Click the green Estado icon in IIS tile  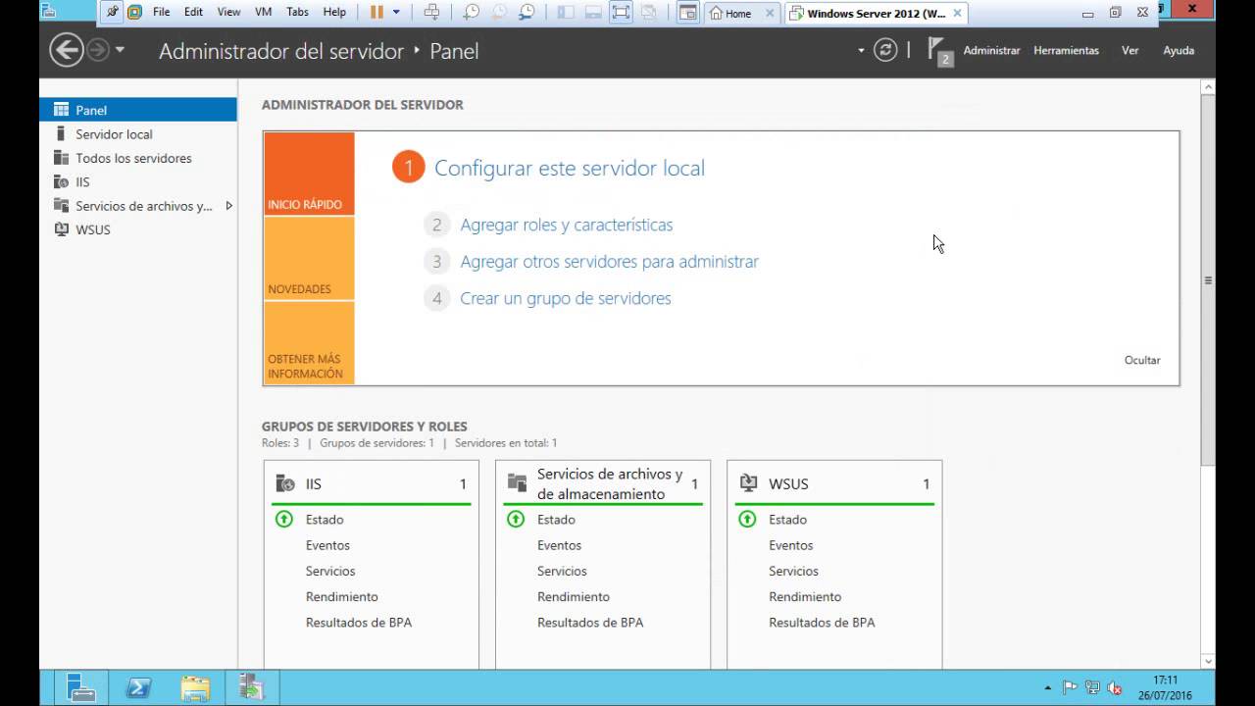(284, 519)
